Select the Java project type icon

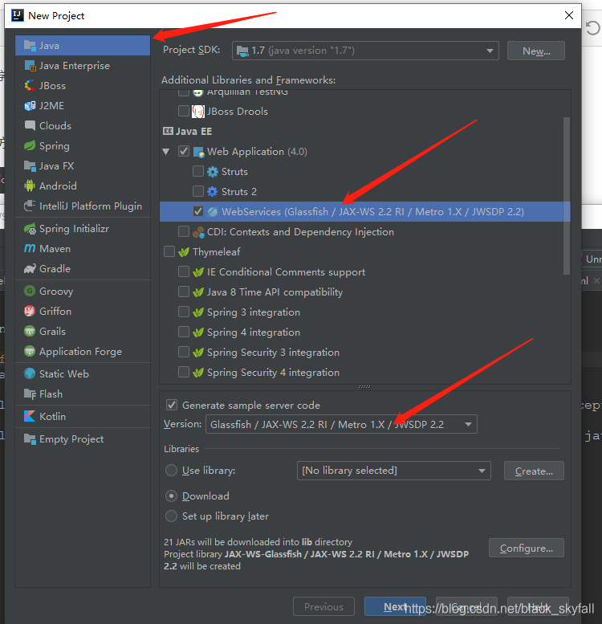(x=30, y=45)
